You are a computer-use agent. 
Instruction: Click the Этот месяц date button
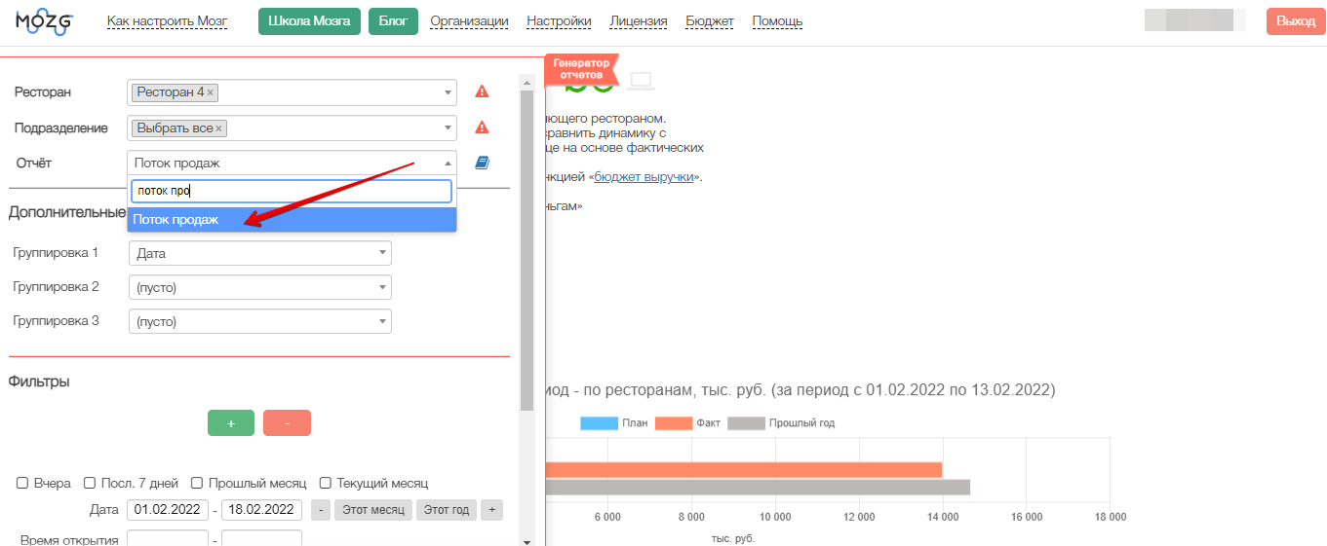click(373, 510)
